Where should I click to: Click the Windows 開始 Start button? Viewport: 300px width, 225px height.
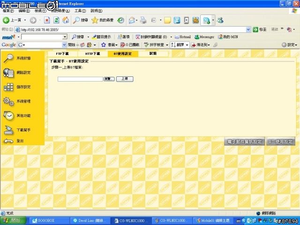[13, 221]
